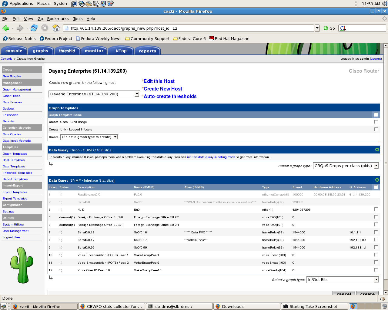Viewport: 388px width, 310px height.
Task: Check the Voice Over IP Peer 10 checkbox
Action: coord(376,270)
